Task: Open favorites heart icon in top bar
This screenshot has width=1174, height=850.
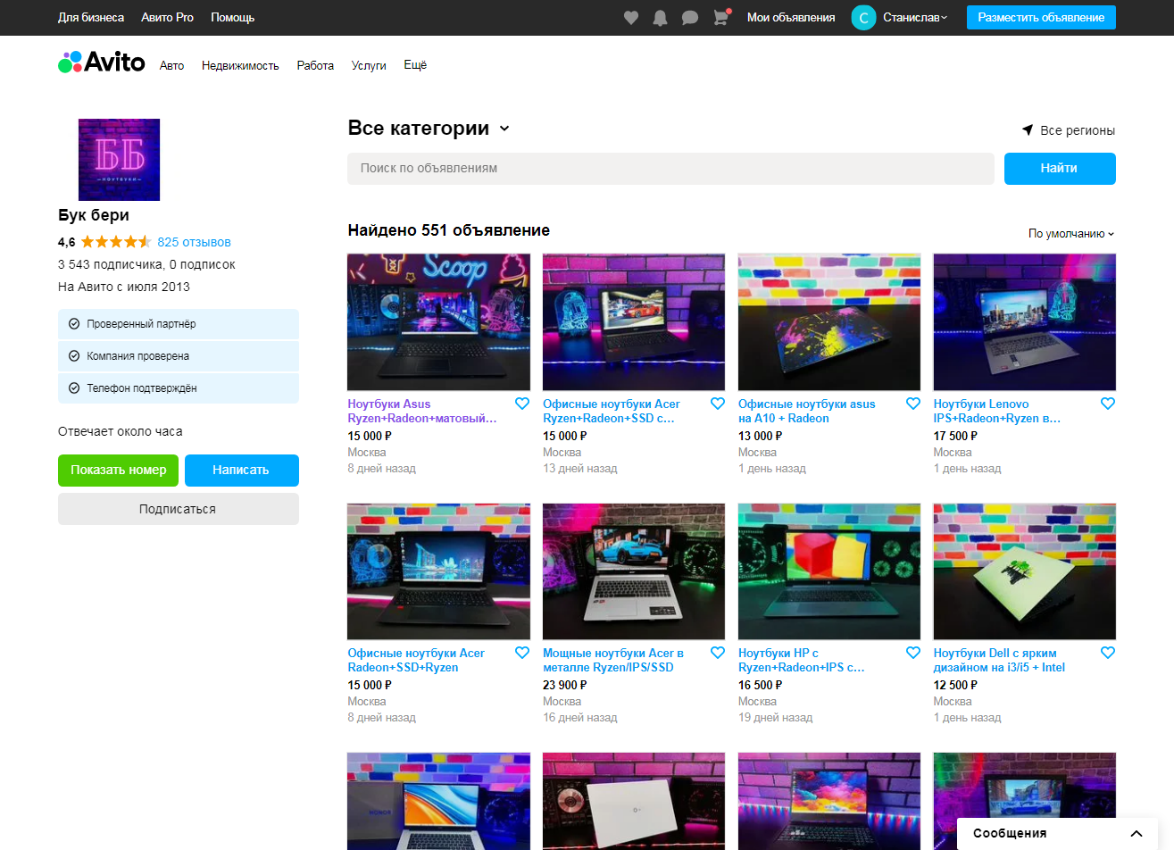Action: click(631, 18)
